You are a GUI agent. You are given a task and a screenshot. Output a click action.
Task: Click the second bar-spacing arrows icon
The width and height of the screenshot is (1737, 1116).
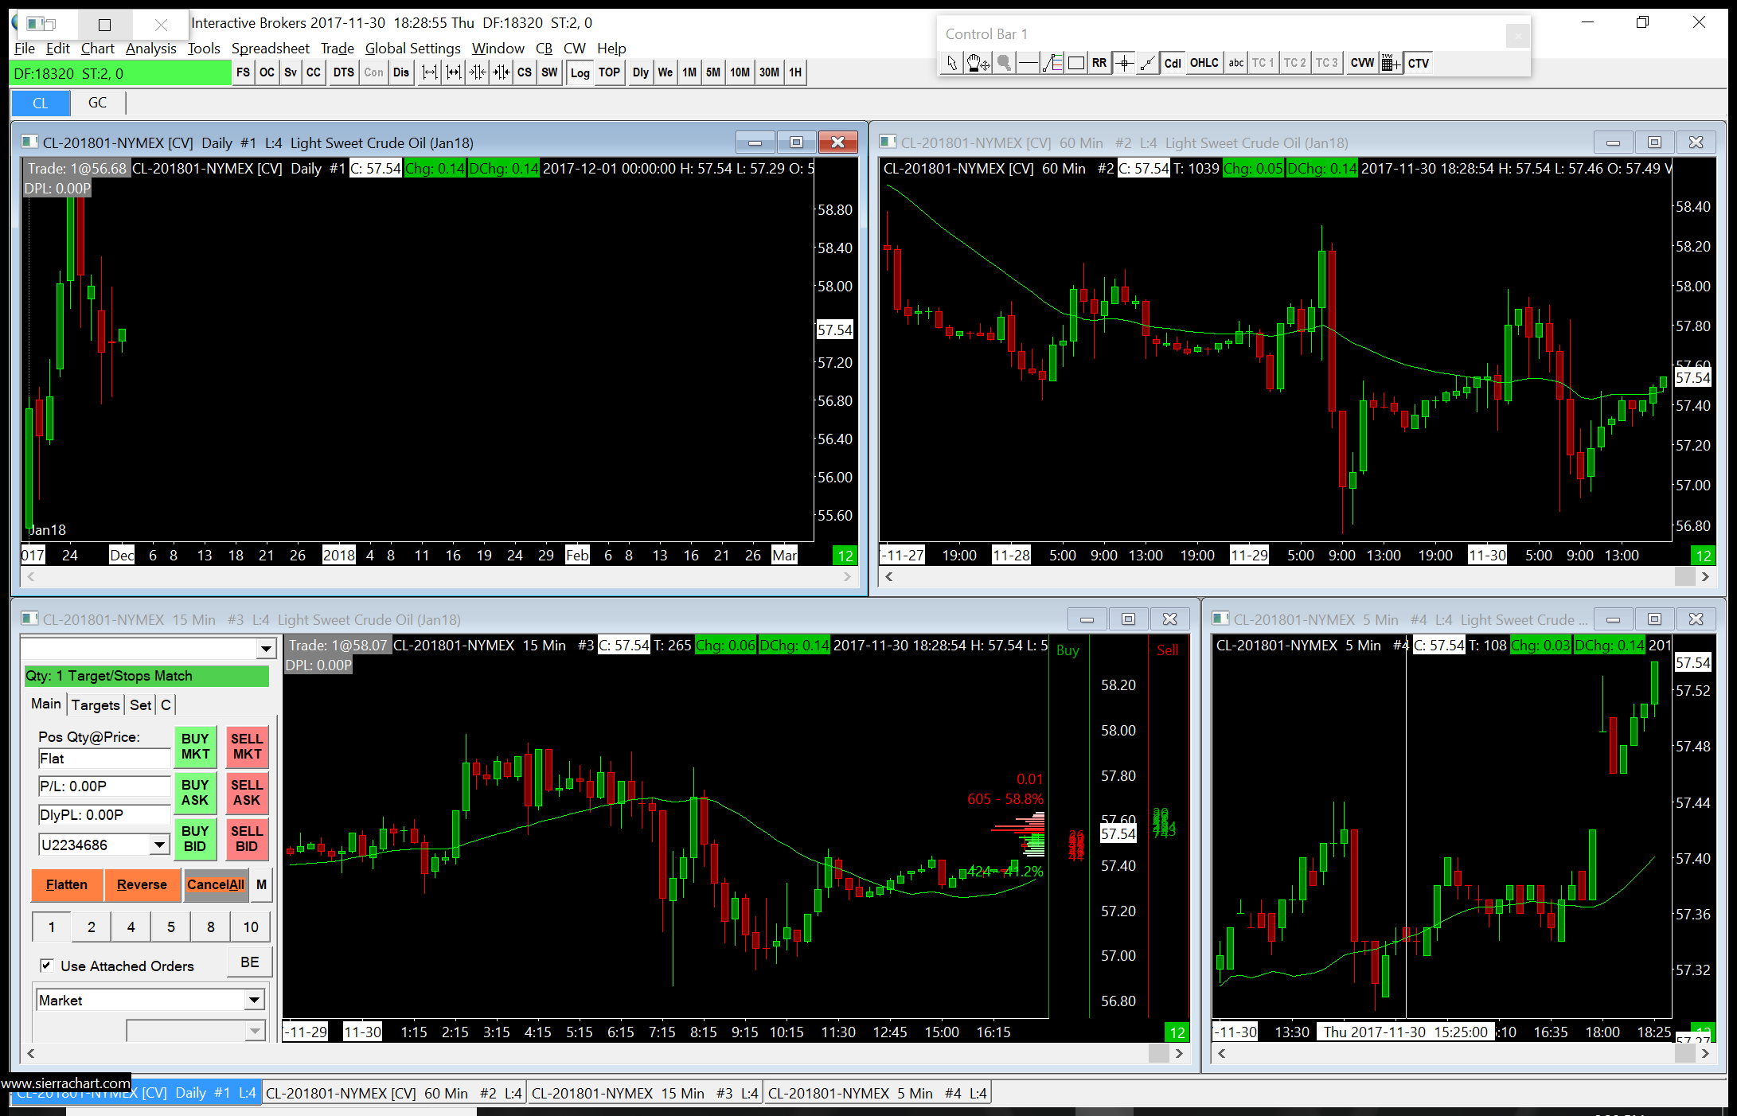point(454,72)
